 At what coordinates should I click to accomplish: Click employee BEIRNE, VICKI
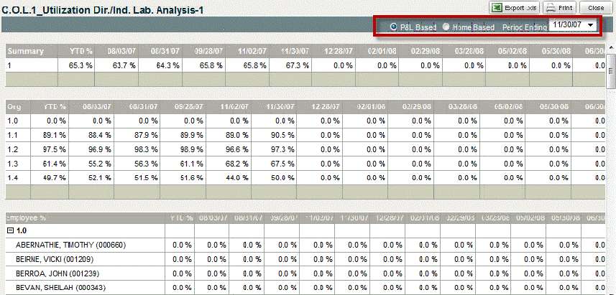tap(54, 258)
